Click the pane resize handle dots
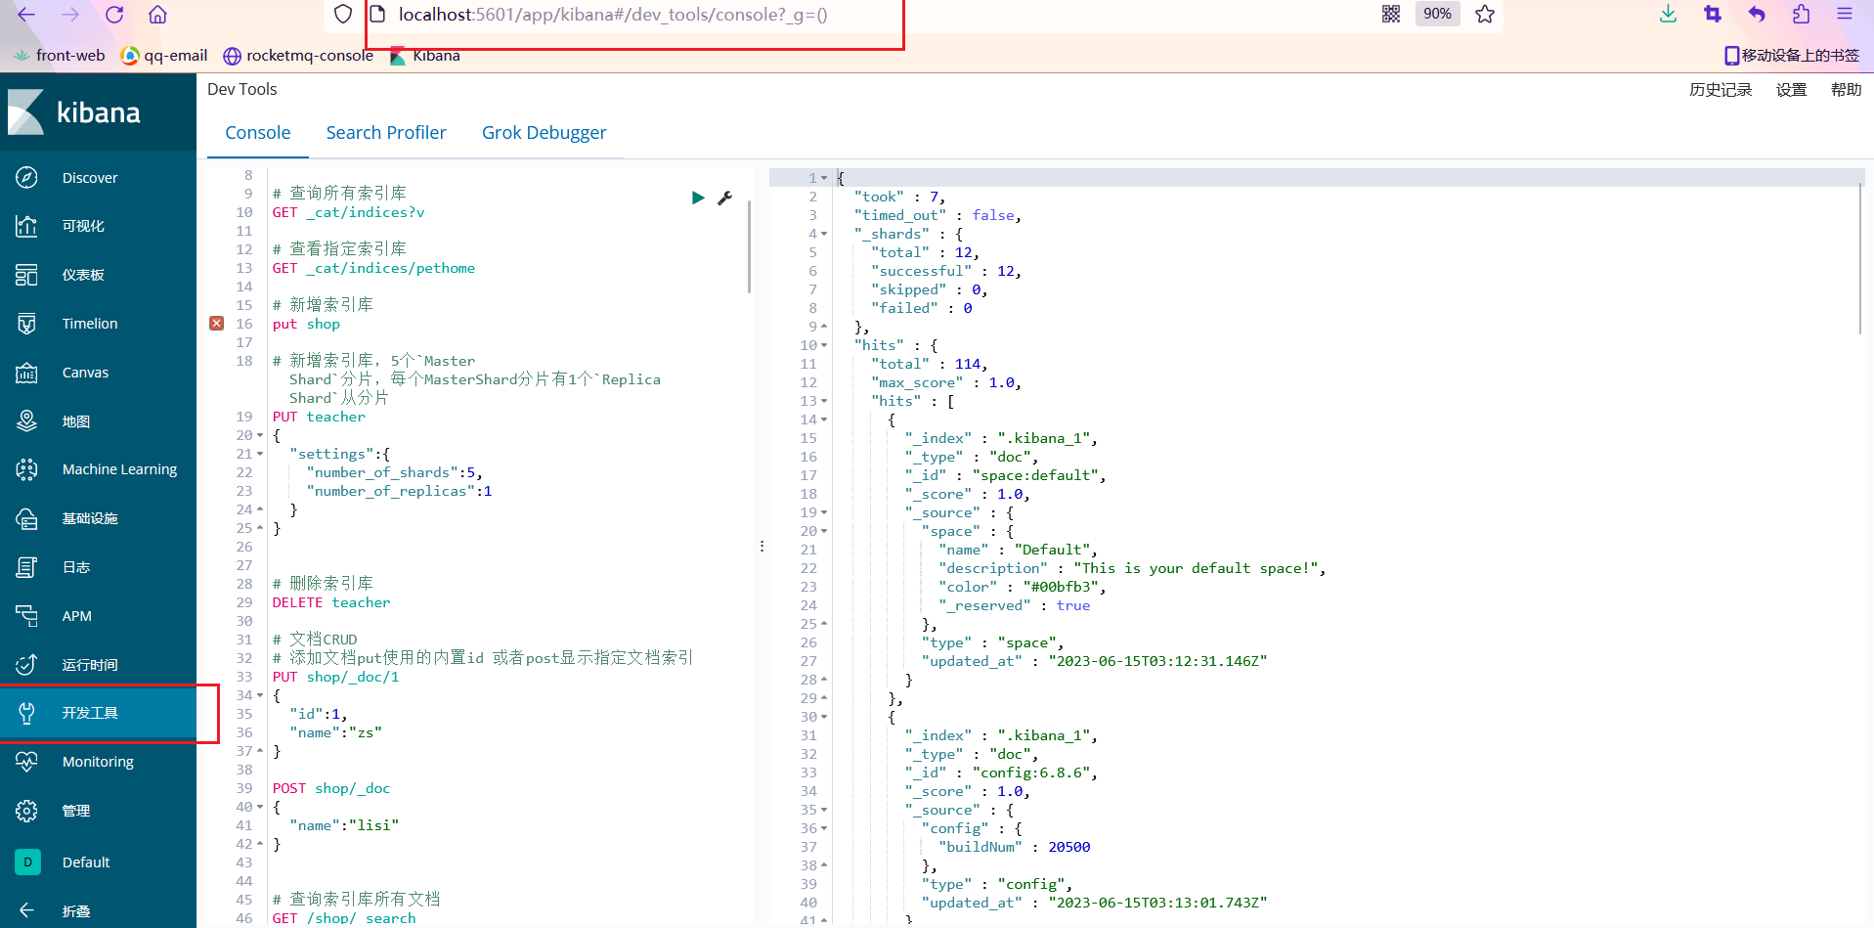 (x=762, y=547)
